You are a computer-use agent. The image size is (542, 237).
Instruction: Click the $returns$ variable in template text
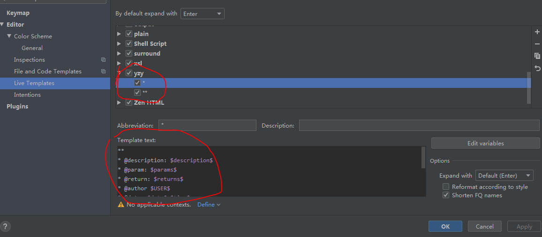pos(168,179)
